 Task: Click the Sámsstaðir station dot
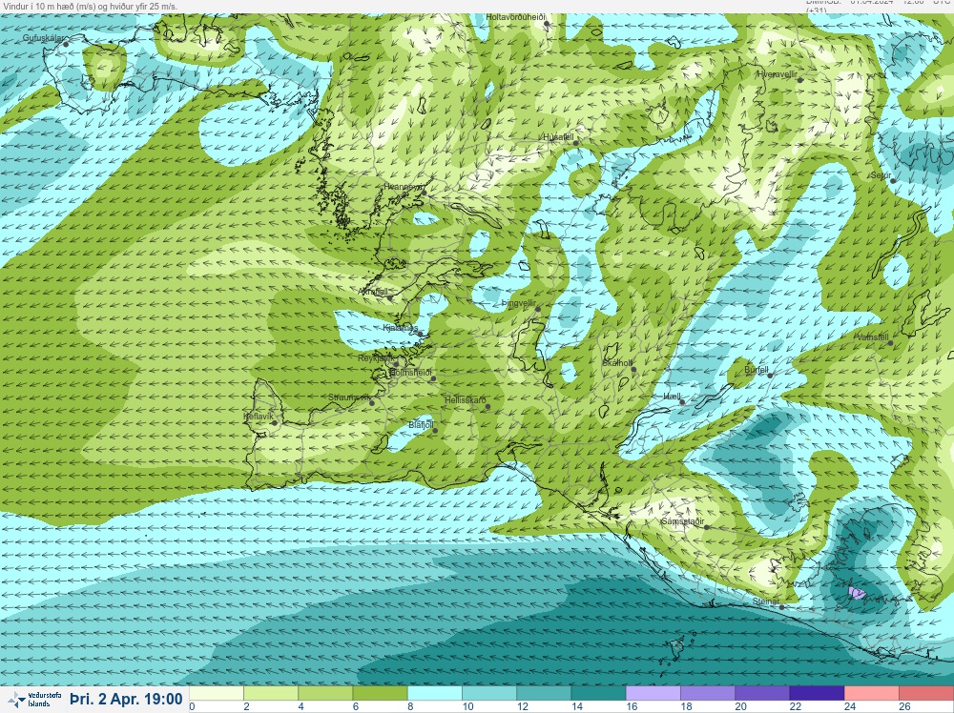[706, 527]
